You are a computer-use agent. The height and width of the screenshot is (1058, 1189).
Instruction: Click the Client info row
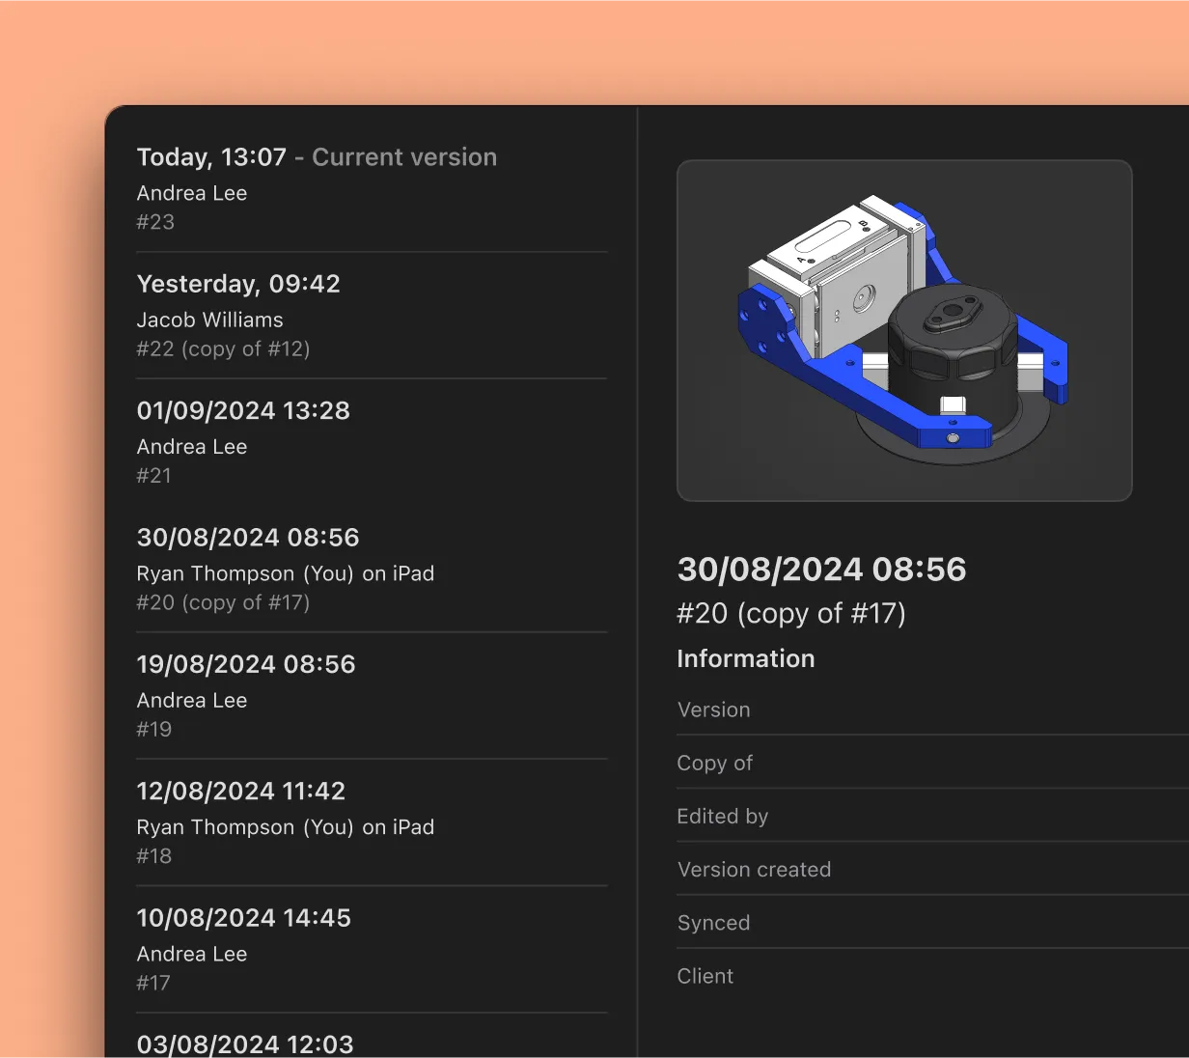[x=932, y=976]
